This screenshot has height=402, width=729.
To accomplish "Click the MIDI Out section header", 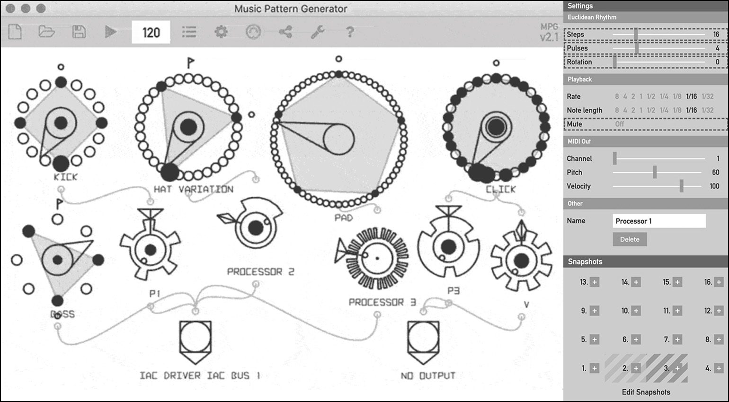I will click(x=646, y=141).
